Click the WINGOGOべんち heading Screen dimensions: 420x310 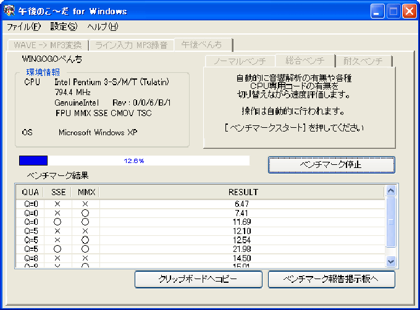click(x=52, y=59)
